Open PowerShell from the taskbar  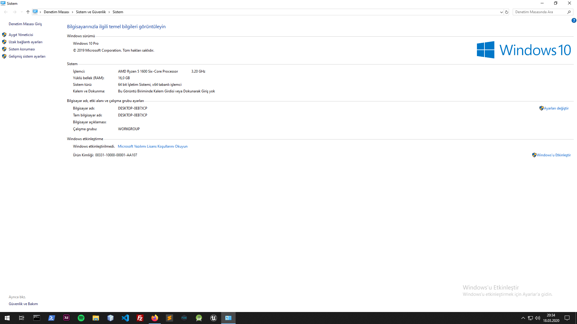click(51, 318)
